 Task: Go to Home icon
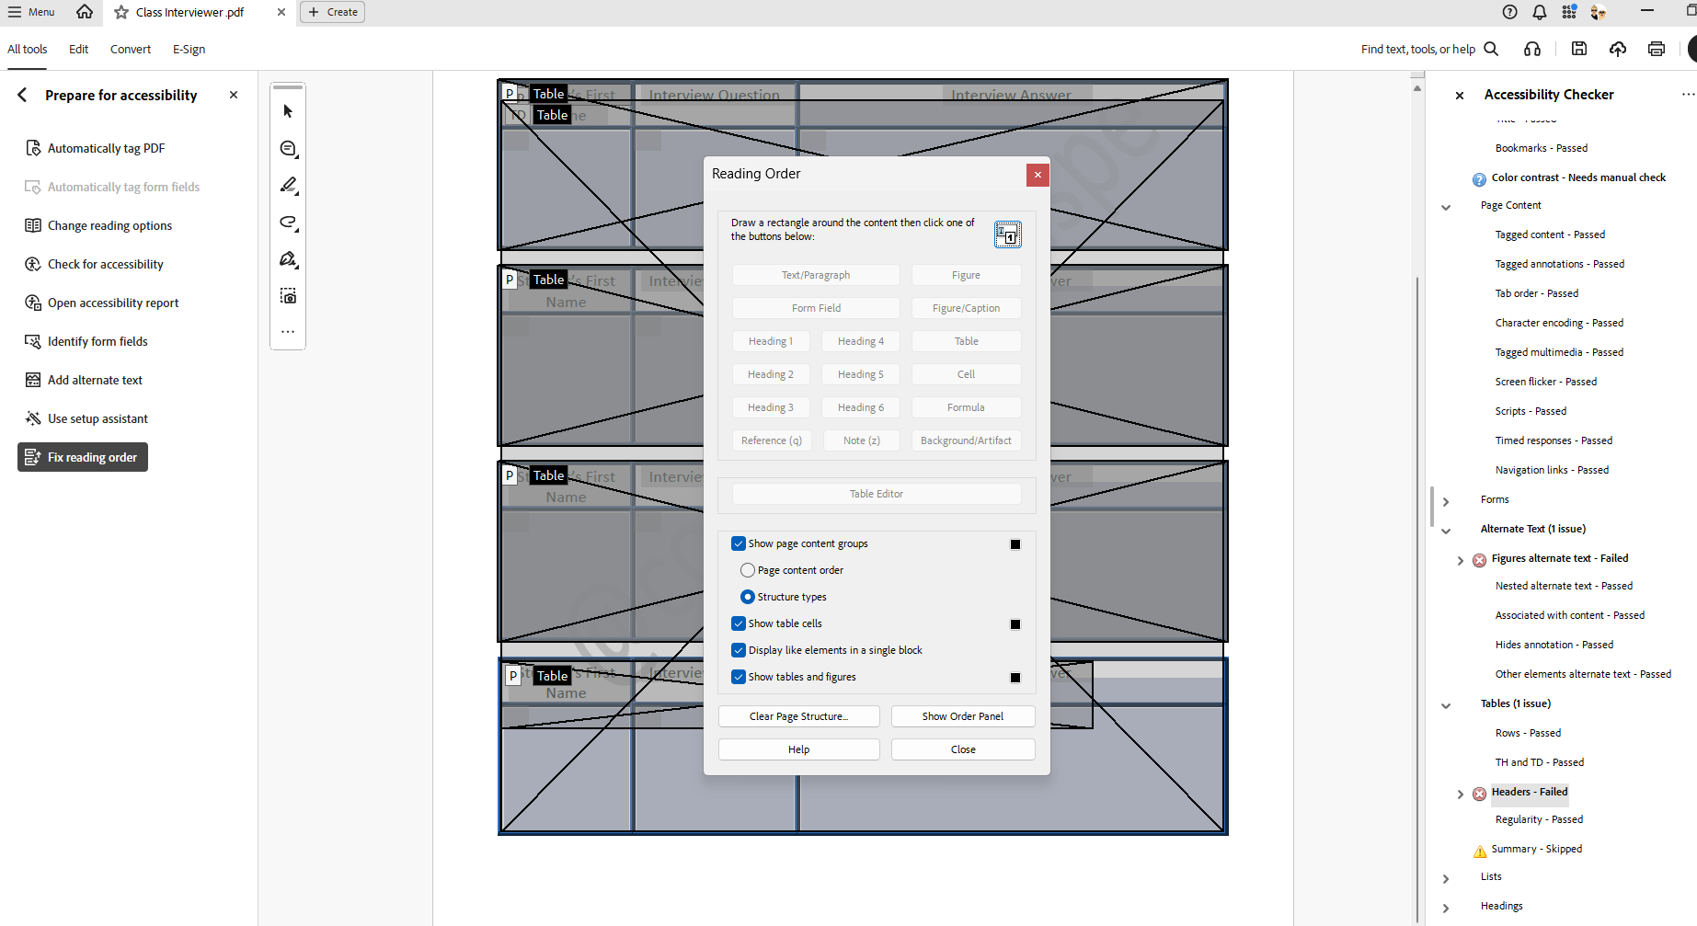(x=85, y=12)
